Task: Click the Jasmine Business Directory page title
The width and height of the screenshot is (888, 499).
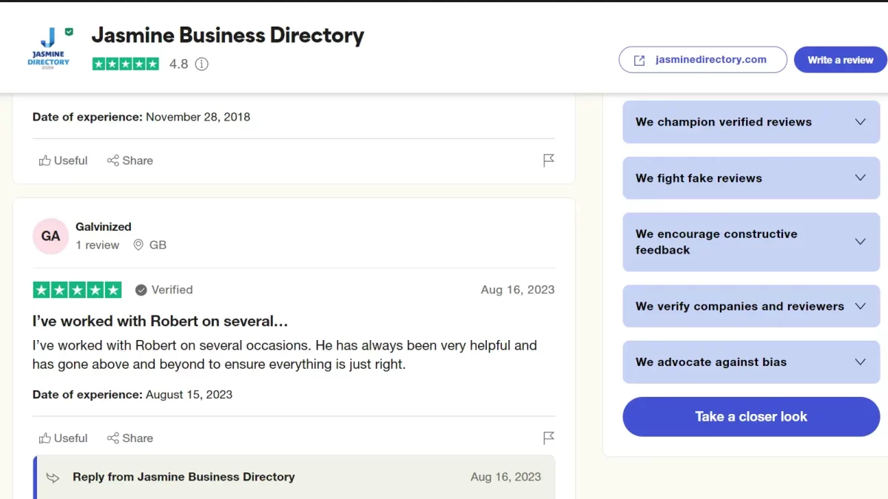Action: (x=228, y=35)
